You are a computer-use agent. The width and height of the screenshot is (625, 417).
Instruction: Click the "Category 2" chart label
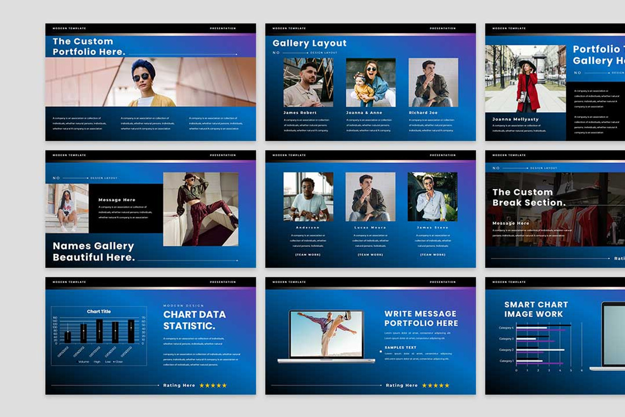click(506, 350)
